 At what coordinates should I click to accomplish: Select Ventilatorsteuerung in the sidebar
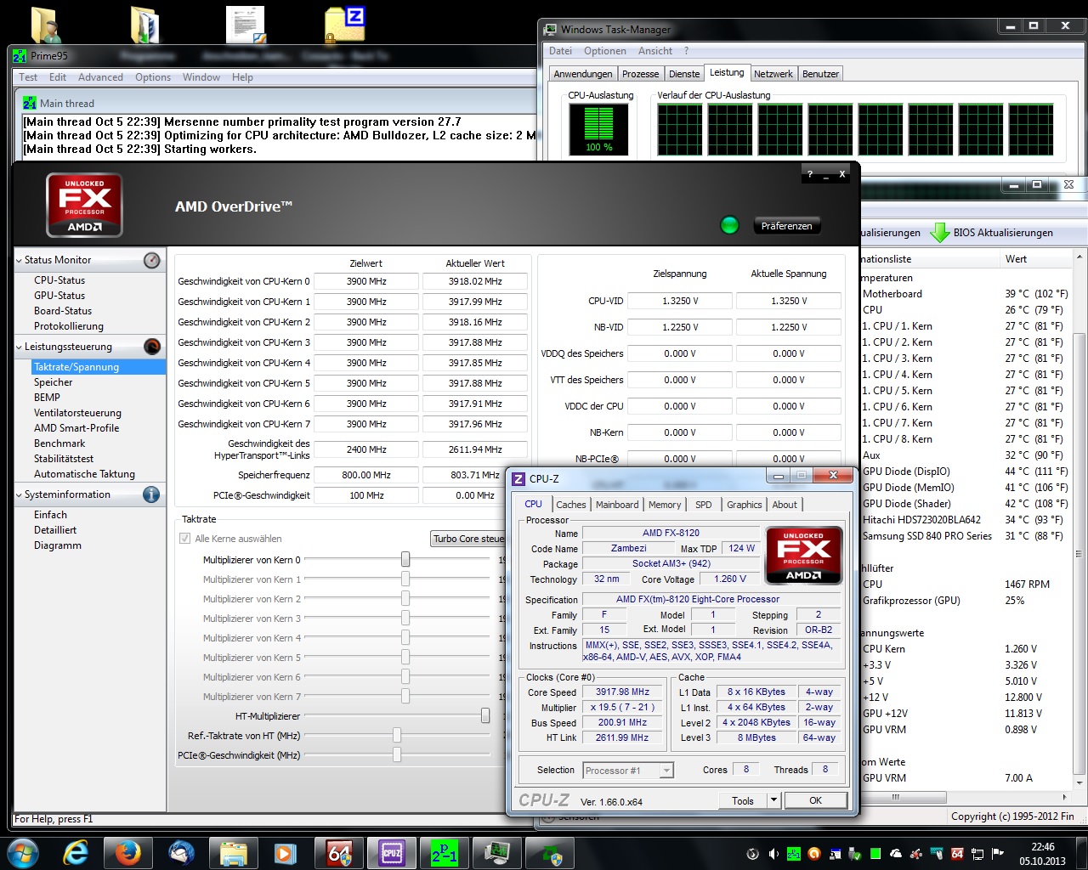click(77, 413)
